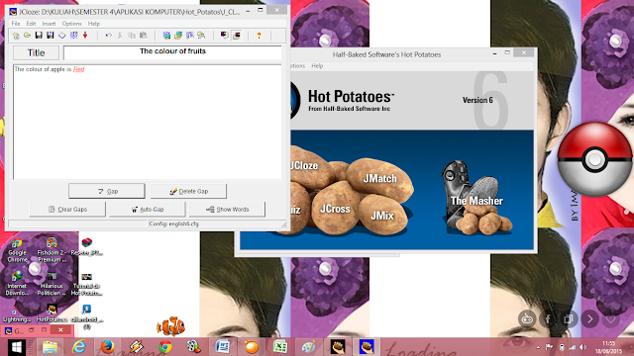Click the insert picture from web icon
Screen dimensions: 634x356
tap(166, 36)
